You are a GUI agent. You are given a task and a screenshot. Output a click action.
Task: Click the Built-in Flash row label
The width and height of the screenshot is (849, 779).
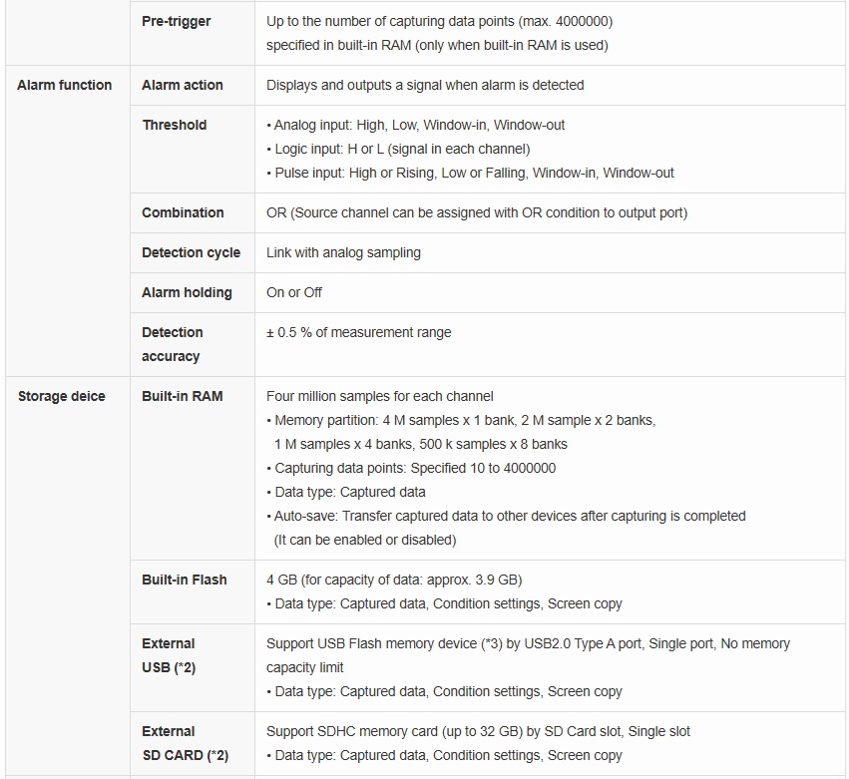pyautogui.click(x=185, y=580)
